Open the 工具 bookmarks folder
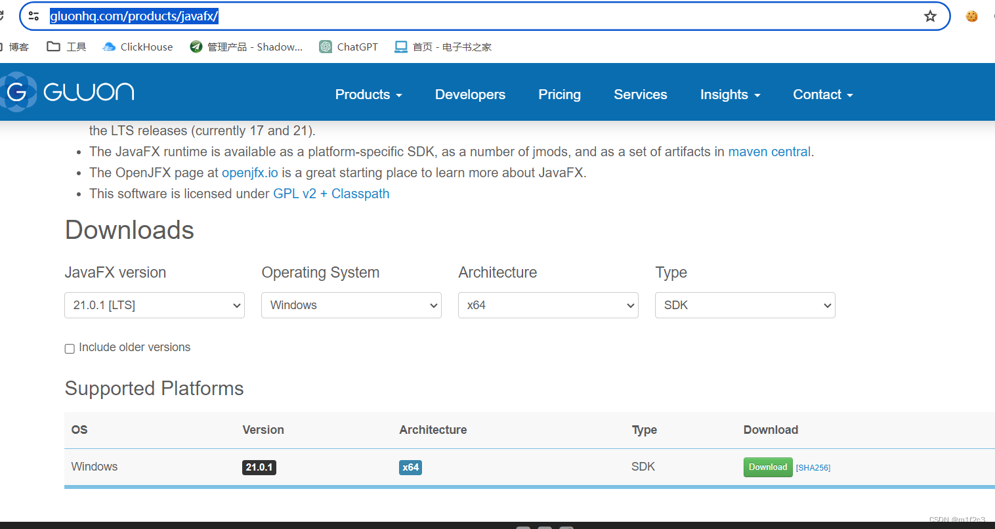Screen dimensions: 995x529 coord(66,47)
